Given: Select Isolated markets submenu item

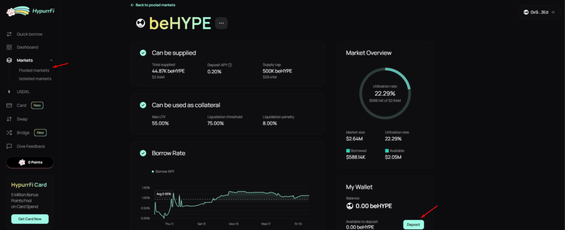Looking at the screenshot, I should tap(35, 79).
